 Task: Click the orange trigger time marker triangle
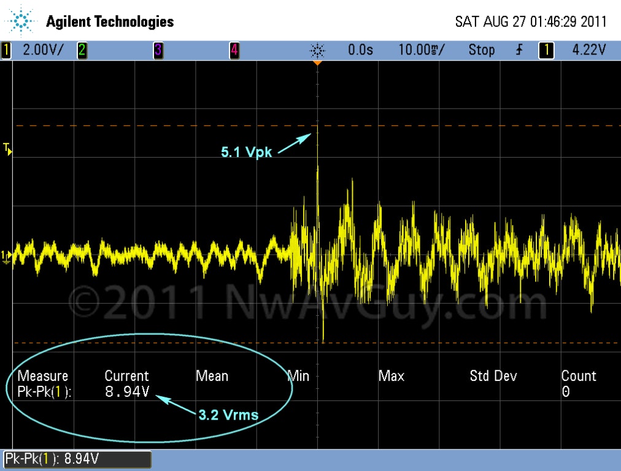point(317,63)
